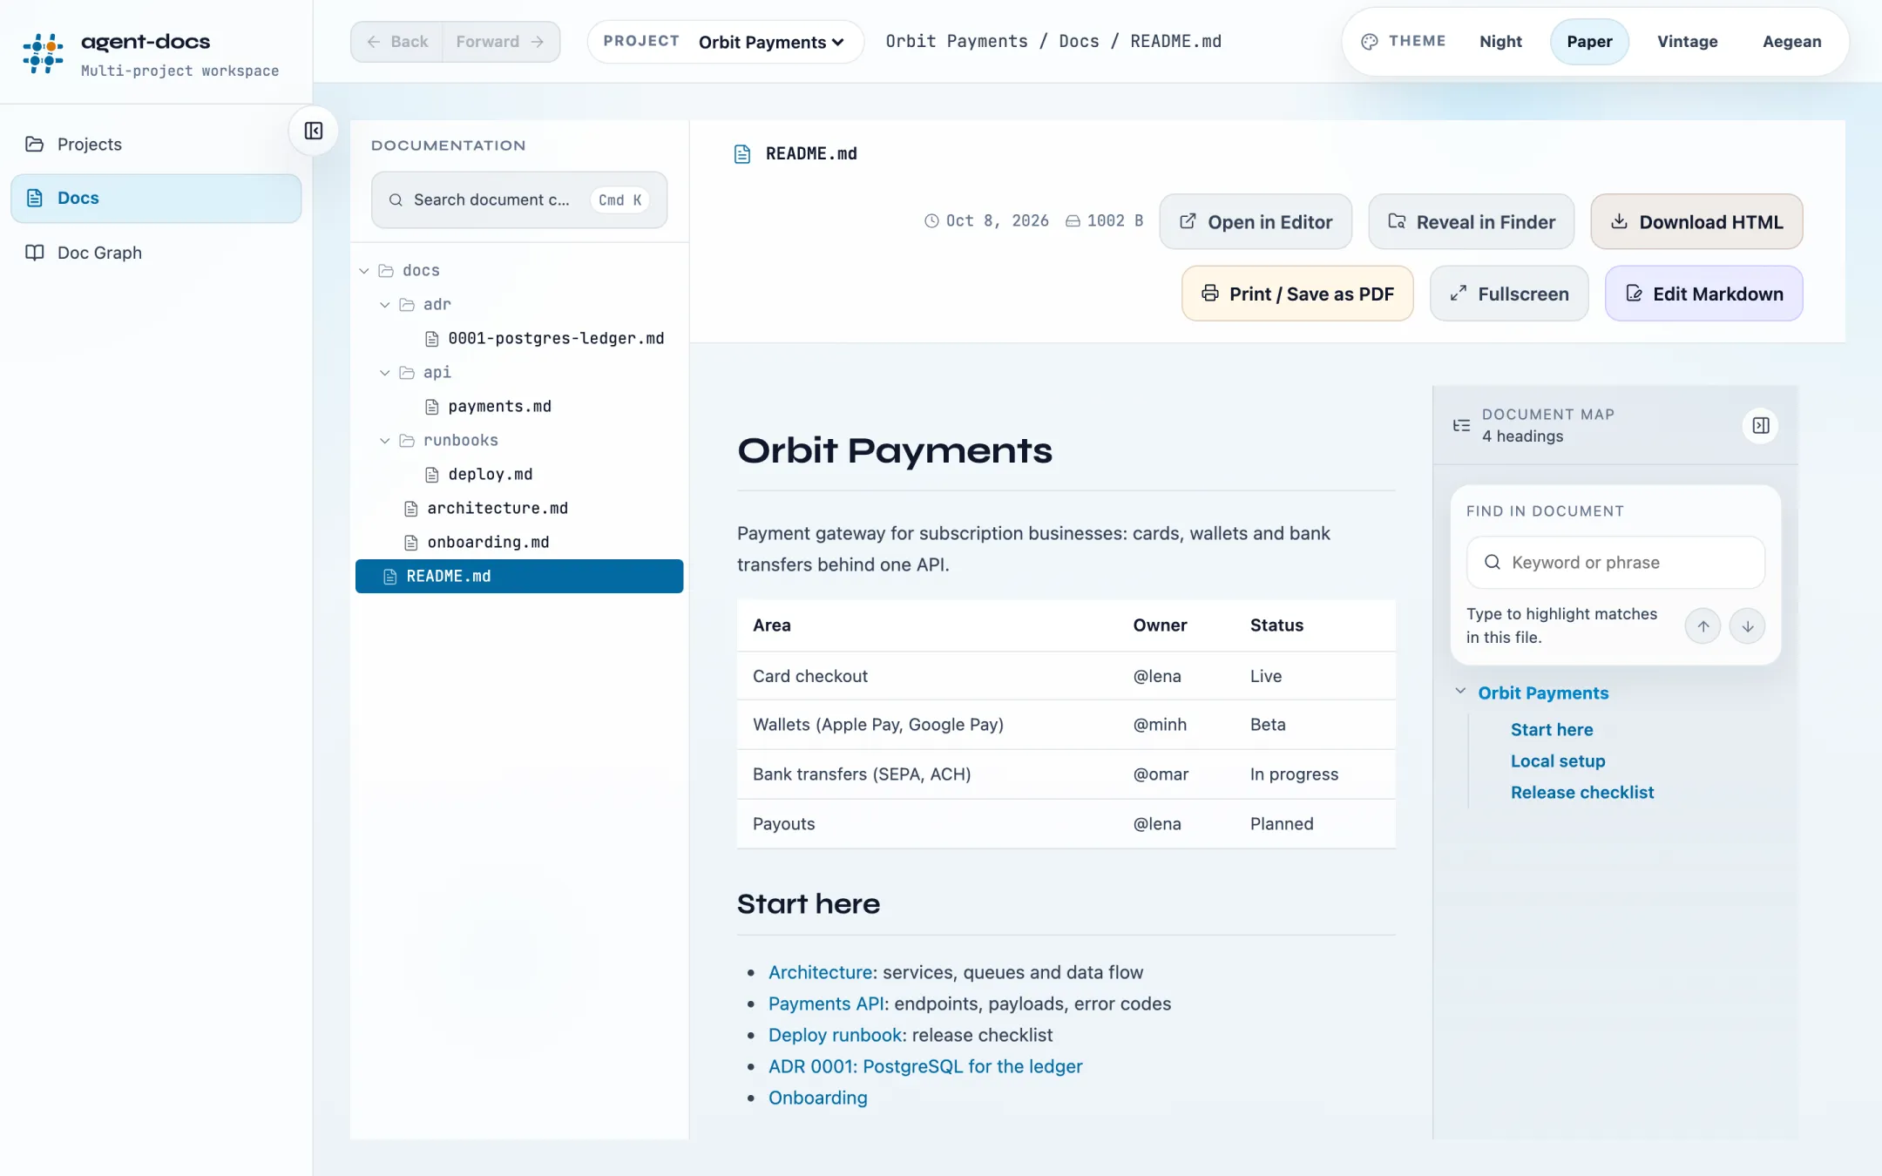Click the README.md file icon in header
The width and height of the screenshot is (1882, 1176).
pos(742,154)
